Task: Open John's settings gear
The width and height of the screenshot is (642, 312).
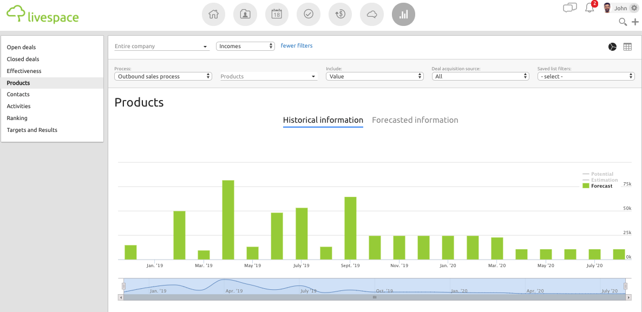Action: point(634,8)
